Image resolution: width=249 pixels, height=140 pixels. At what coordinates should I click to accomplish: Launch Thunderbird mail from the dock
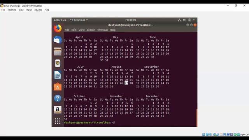click(x=58, y=40)
